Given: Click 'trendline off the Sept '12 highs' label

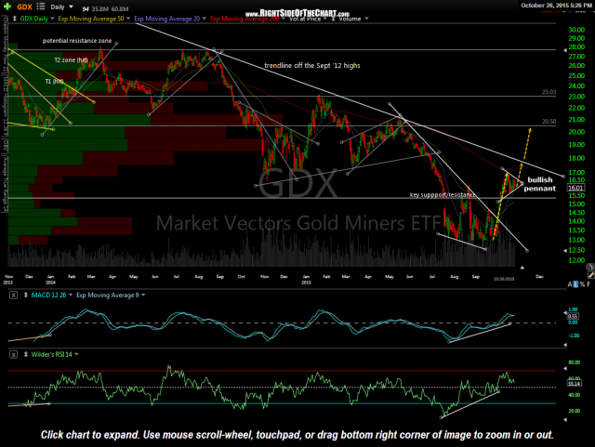Looking at the screenshot, I should (x=312, y=66).
